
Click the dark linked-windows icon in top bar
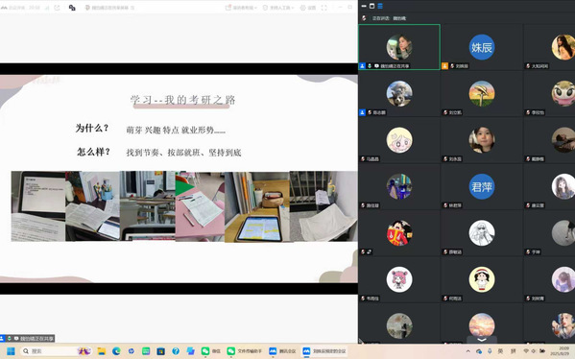72,8
